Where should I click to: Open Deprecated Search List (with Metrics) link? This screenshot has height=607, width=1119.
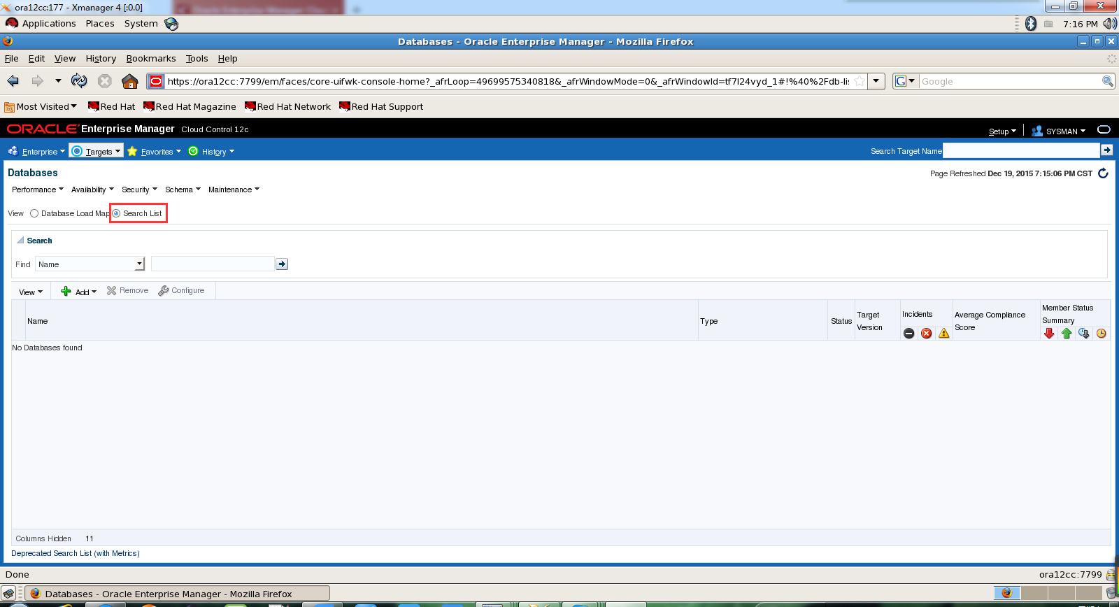[76, 553]
